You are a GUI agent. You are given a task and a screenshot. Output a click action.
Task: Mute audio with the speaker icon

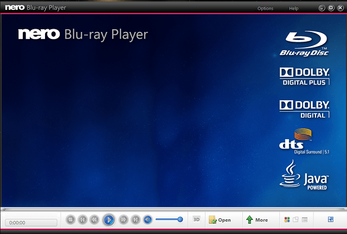[147, 219]
